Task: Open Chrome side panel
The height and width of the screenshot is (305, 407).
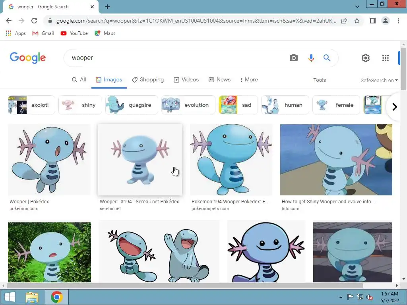Action: (373, 21)
